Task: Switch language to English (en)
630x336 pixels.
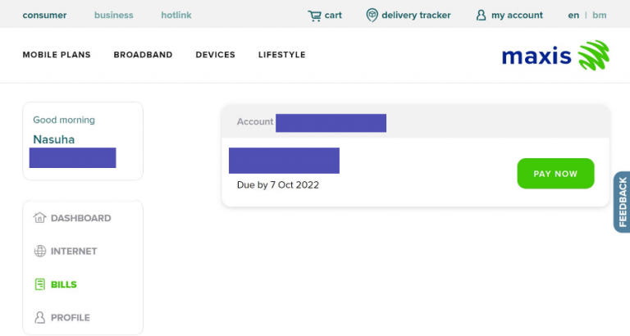Action: pyautogui.click(x=573, y=16)
